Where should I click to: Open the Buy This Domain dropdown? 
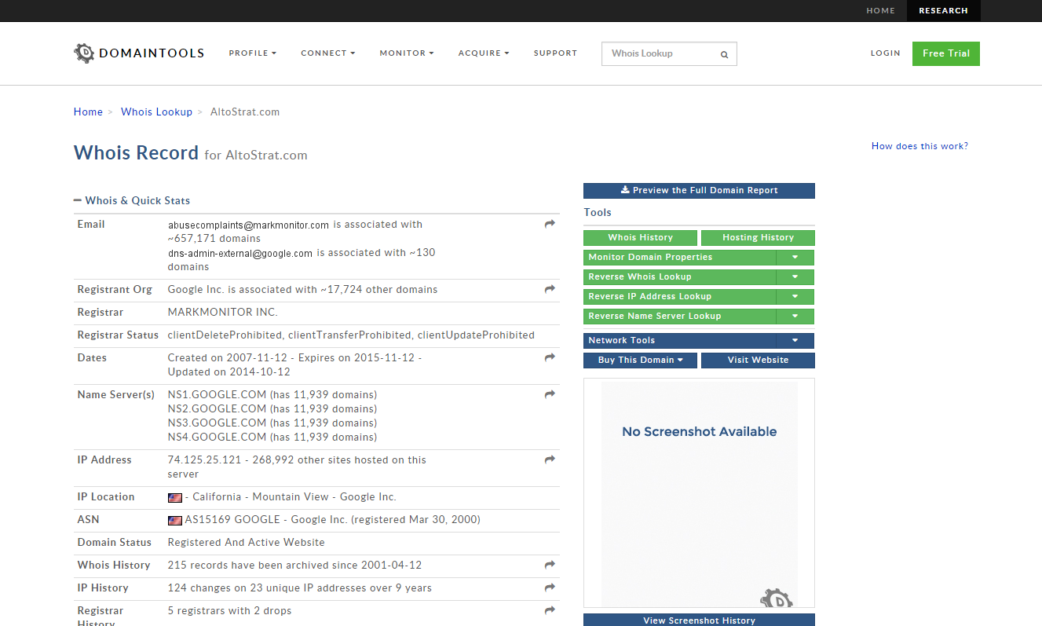(x=640, y=361)
